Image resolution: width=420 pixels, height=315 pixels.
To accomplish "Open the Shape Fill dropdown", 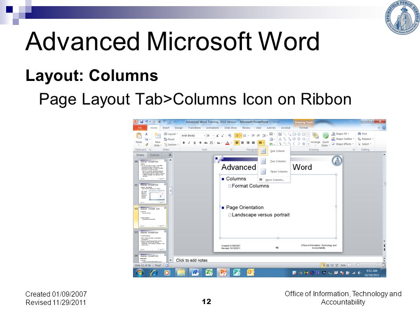I will coord(340,134).
